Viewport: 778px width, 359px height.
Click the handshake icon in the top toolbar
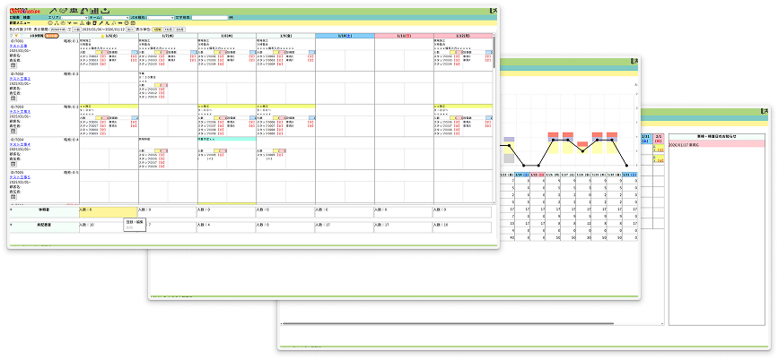(64, 10)
